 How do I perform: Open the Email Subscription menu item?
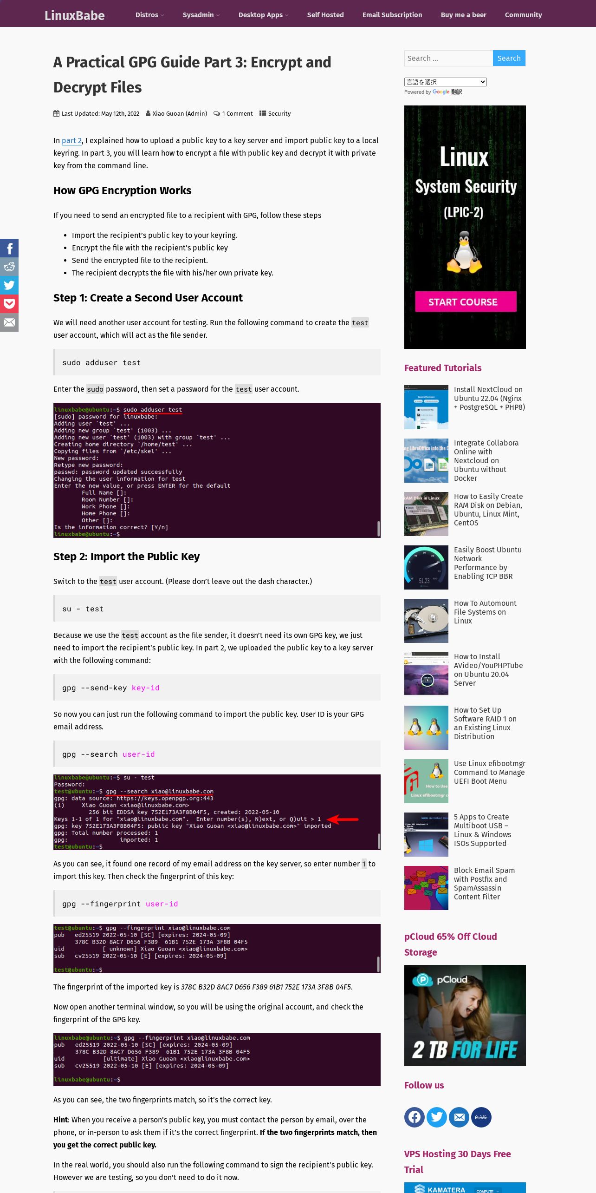[x=392, y=15]
